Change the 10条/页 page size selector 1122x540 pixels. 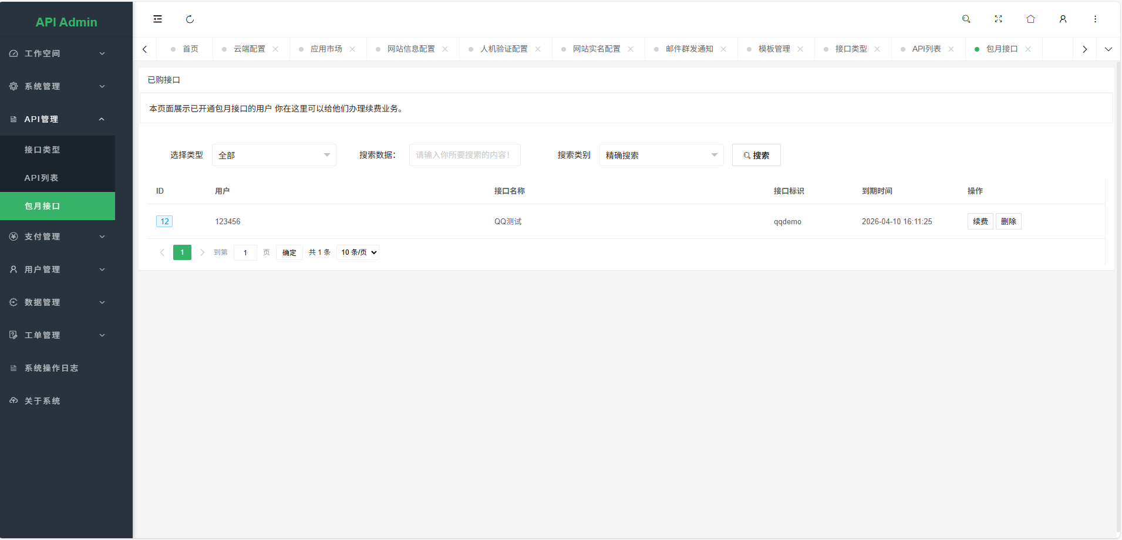(357, 252)
